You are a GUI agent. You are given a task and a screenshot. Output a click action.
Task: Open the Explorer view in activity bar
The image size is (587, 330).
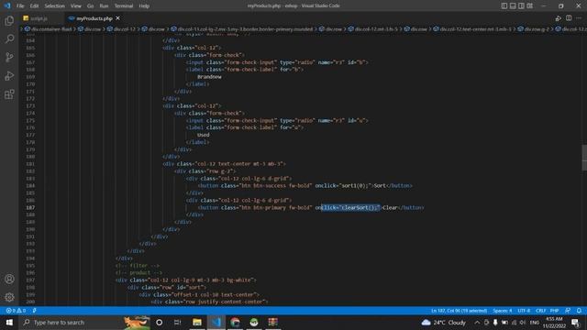9,20
